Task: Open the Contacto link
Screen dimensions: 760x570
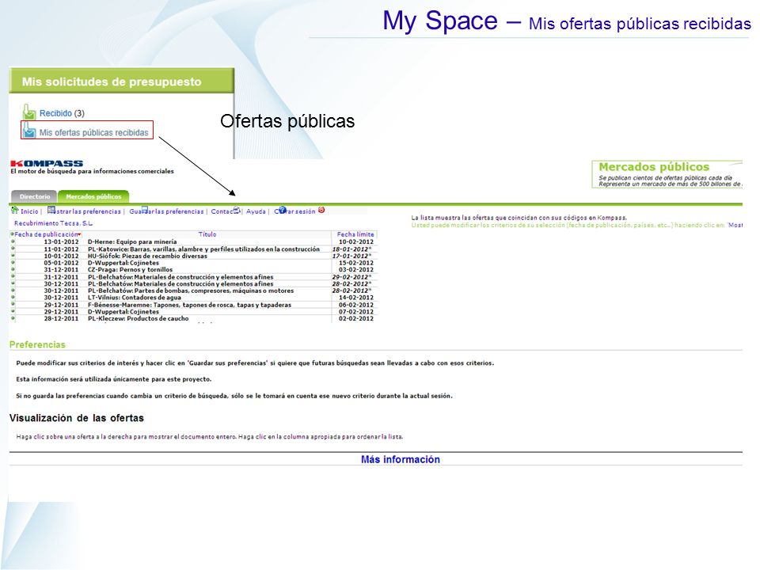Action: coord(225,211)
